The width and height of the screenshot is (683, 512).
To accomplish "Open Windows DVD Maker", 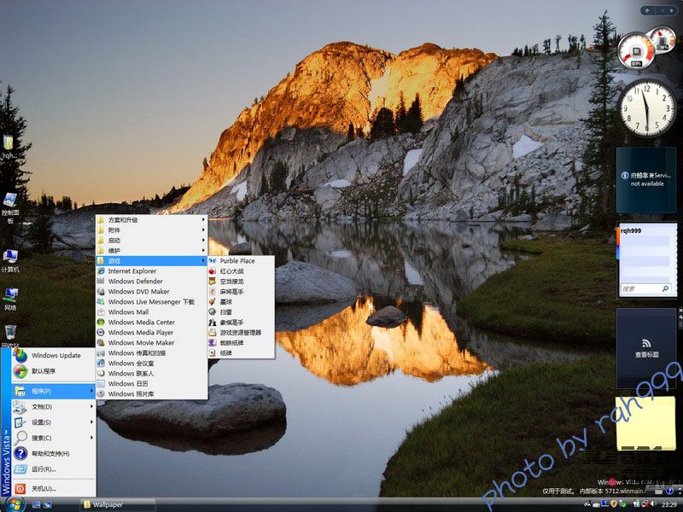I will [x=138, y=292].
